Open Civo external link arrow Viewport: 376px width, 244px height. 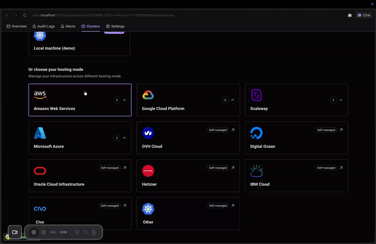tap(125, 206)
